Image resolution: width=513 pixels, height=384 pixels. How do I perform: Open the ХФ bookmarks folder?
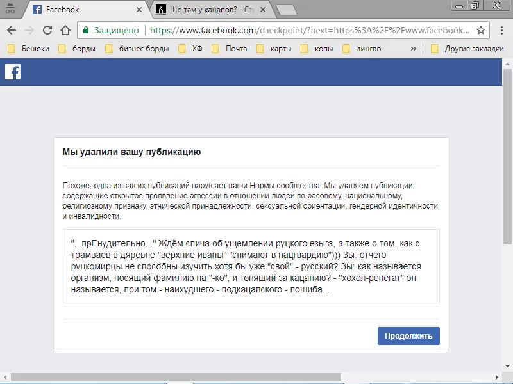tap(190, 49)
